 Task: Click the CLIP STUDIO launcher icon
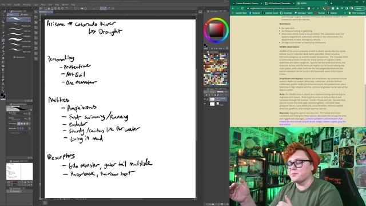(x=41, y=9)
